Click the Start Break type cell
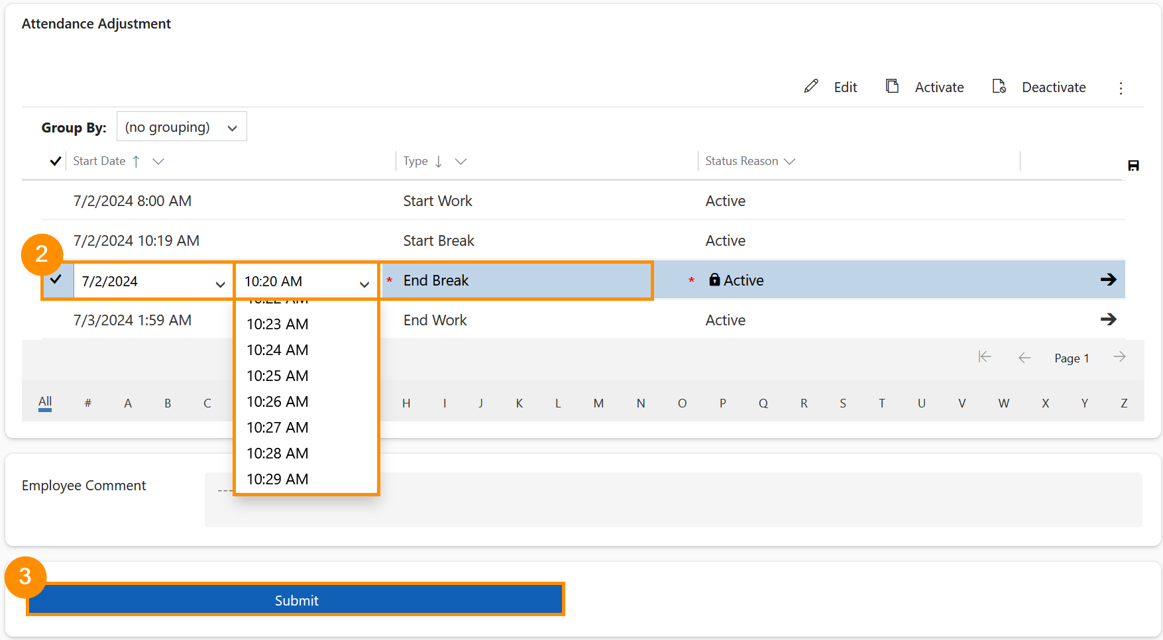 click(x=439, y=240)
